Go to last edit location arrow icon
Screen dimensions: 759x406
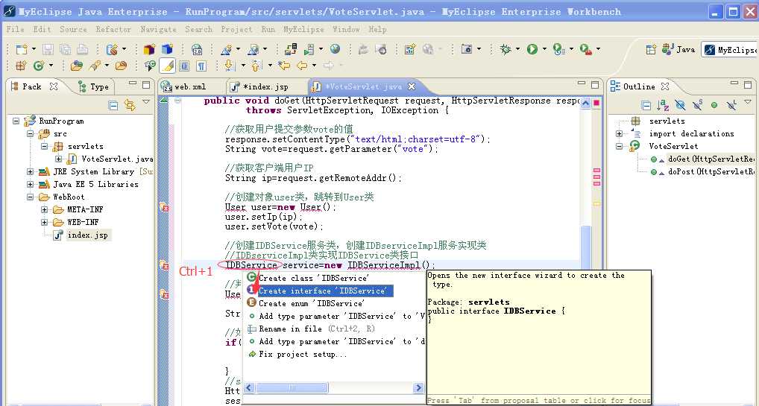[x=283, y=66]
